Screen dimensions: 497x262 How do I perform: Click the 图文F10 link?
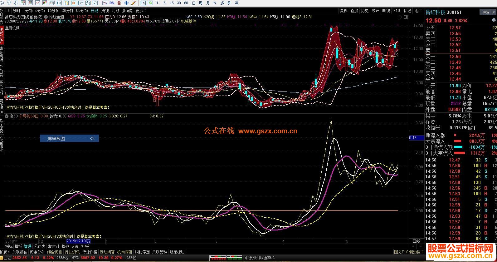click(x=401, y=252)
